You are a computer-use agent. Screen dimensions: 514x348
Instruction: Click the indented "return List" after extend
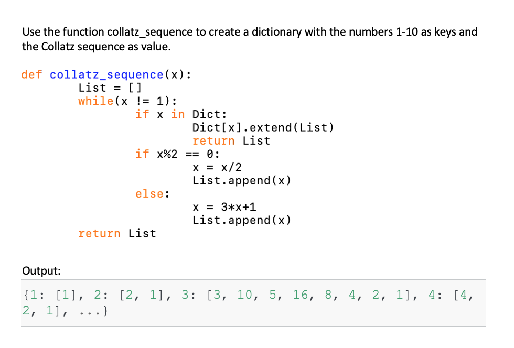231,141
